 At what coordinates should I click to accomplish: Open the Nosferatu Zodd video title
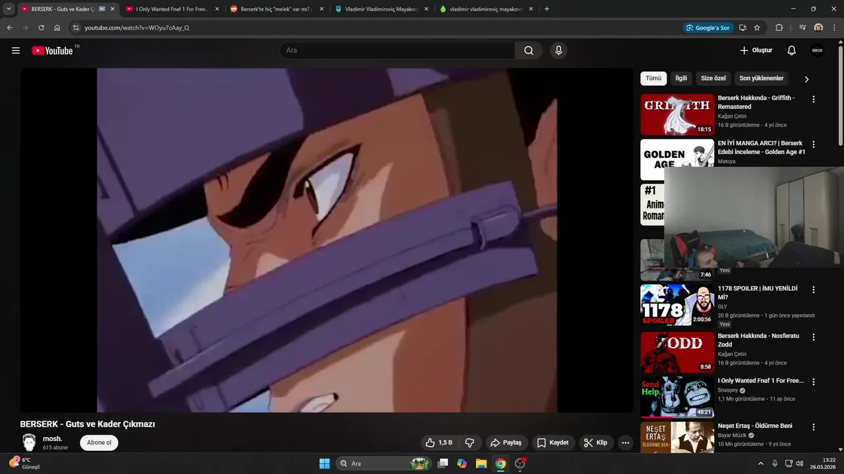(758, 340)
